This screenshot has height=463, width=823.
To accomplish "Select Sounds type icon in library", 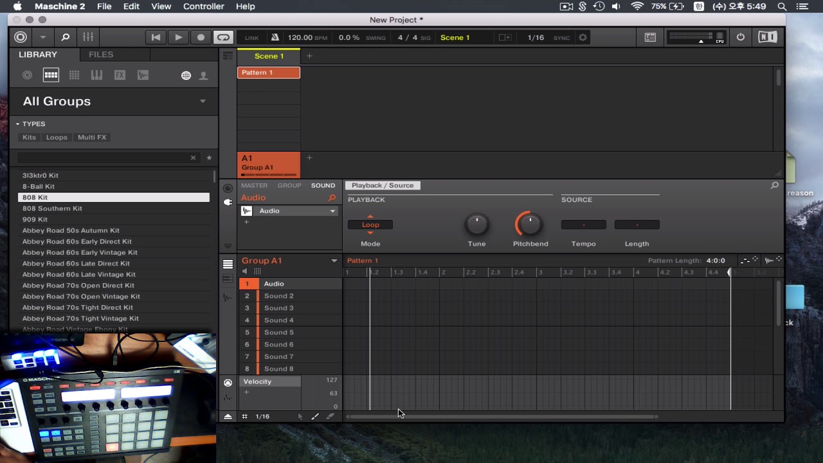I will pos(74,75).
